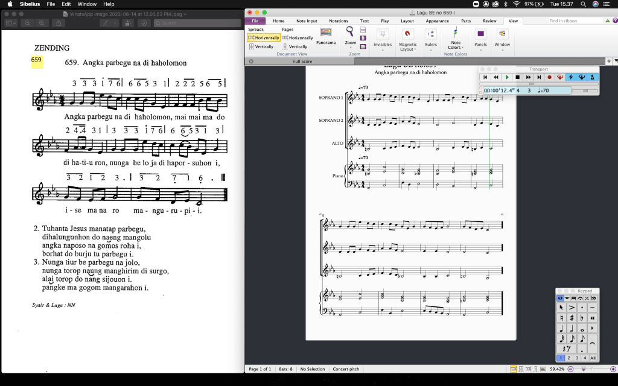This screenshot has height=386, width=618.
Task: Click the Stop button in Transport
Action: pos(517,77)
